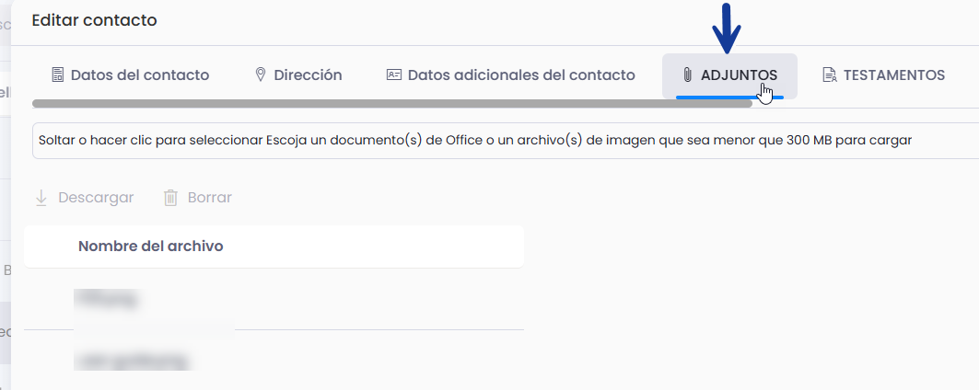Viewport: 979px width, 390px height.
Task: Click the paperclip icon on ADJUNTOS
Action: coord(687,75)
